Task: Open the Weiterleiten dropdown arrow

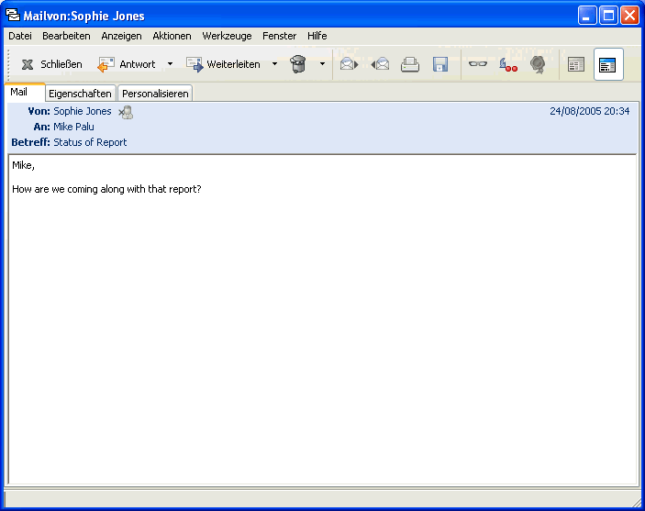Action: click(x=274, y=64)
